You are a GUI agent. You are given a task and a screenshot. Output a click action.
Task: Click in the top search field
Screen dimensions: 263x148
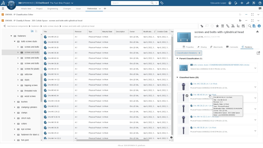click(x=130, y=3)
